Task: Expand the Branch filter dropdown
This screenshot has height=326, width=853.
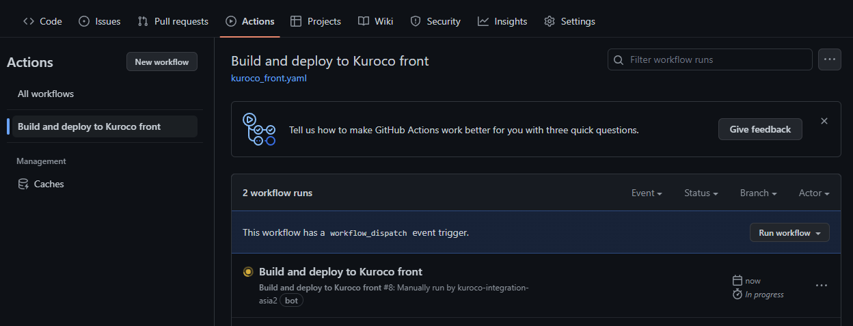Action: click(759, 193)
